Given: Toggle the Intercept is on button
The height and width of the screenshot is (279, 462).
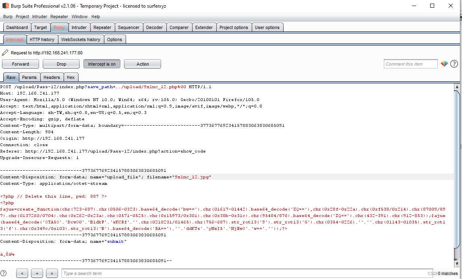Looking at the screenshot, I should pyautogui.click(x=102, y=64).
